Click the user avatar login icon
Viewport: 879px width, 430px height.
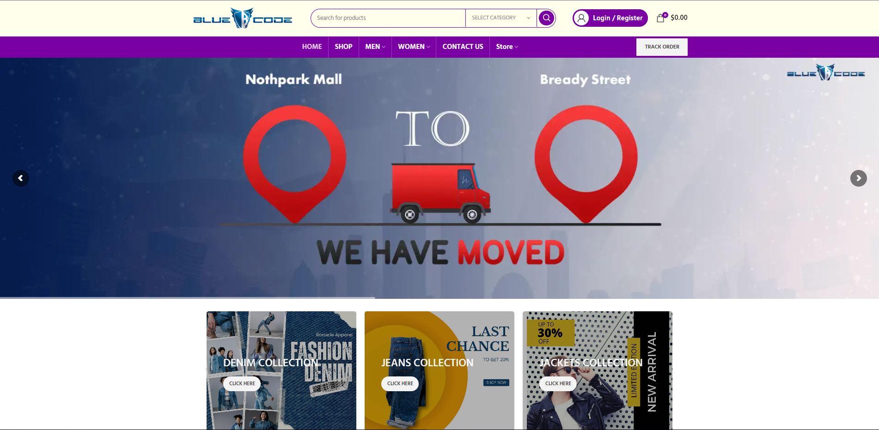click(582, 18)
